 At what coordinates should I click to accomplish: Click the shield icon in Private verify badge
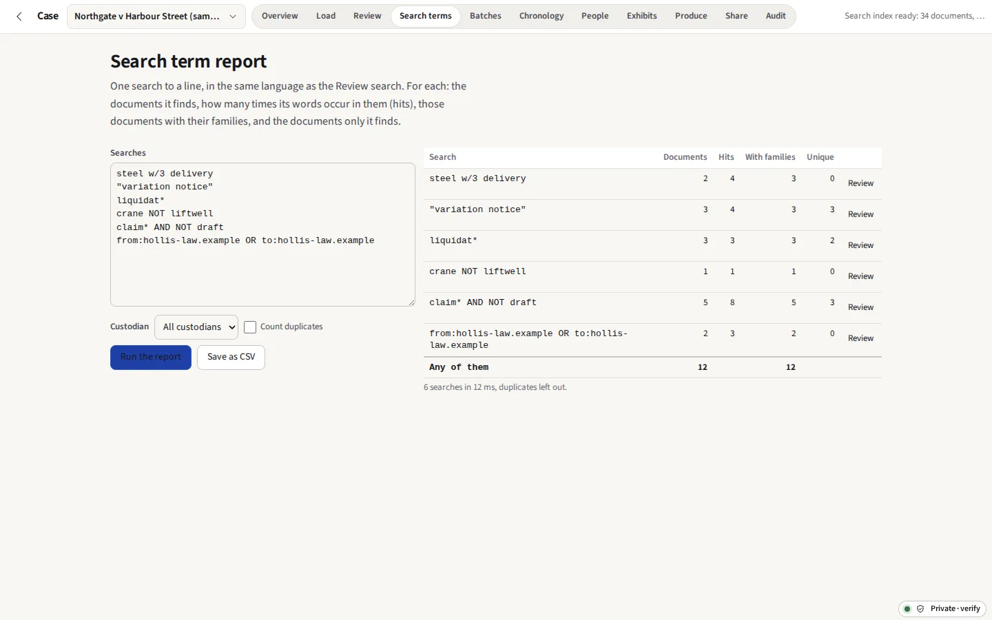click(920, 609)
